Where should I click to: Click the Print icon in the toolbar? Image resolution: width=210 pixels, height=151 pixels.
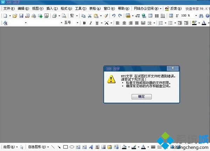[55, 16]
